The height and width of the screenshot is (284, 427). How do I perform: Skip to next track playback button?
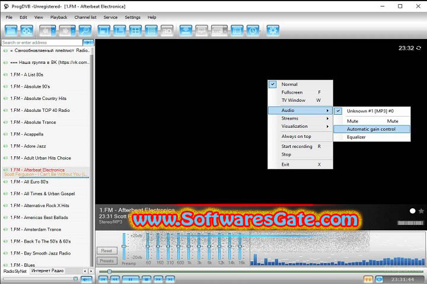(x=170, y=279)
